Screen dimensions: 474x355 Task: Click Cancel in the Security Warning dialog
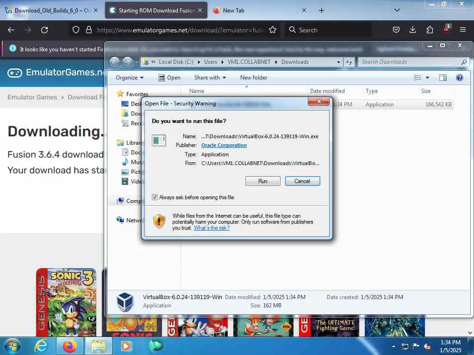pos(302,181)
